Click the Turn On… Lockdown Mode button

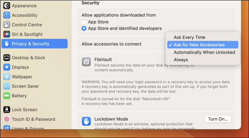point(218,119)
